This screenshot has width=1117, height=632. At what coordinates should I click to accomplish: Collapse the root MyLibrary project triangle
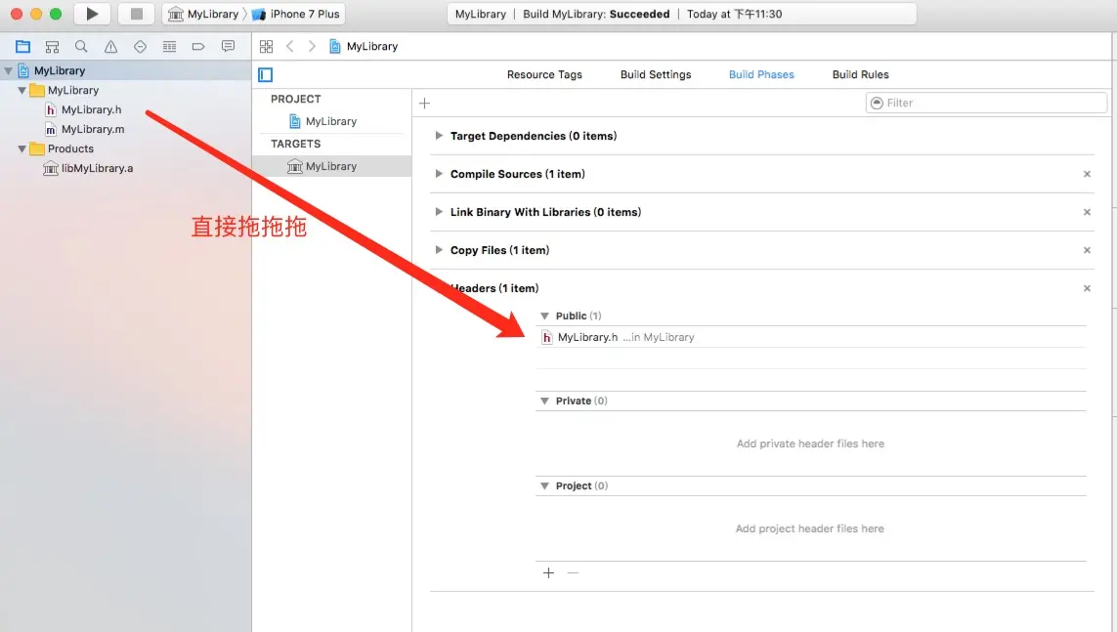point(9,70)
